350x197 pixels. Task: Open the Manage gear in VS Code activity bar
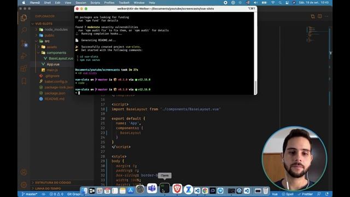click(x=24, y=185)
